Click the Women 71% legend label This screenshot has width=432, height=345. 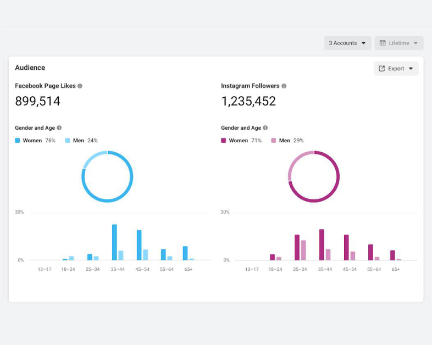point(245,141)
